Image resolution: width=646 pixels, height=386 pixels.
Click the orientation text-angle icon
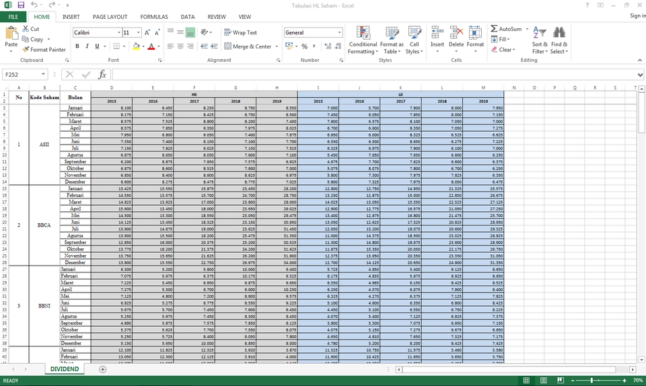[x=204, y=32]
